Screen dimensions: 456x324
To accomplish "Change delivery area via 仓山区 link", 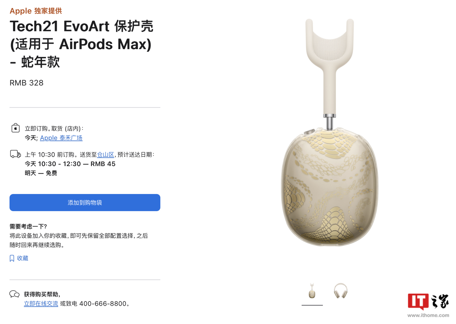I will [x=105, y=155].
